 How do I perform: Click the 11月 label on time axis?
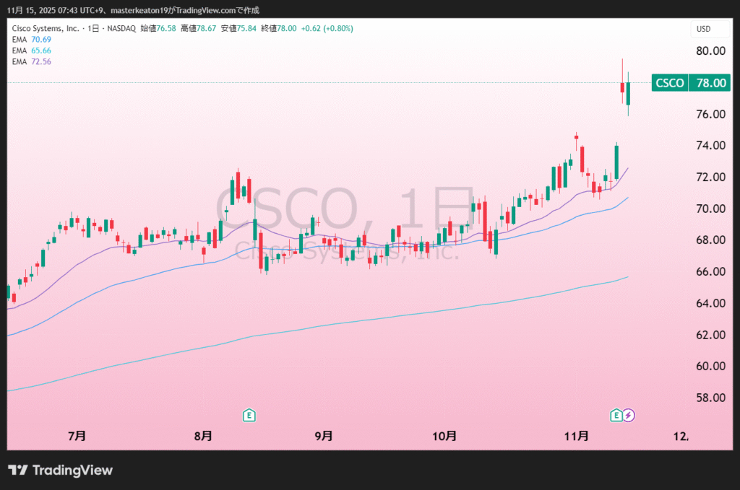point(577,436)
